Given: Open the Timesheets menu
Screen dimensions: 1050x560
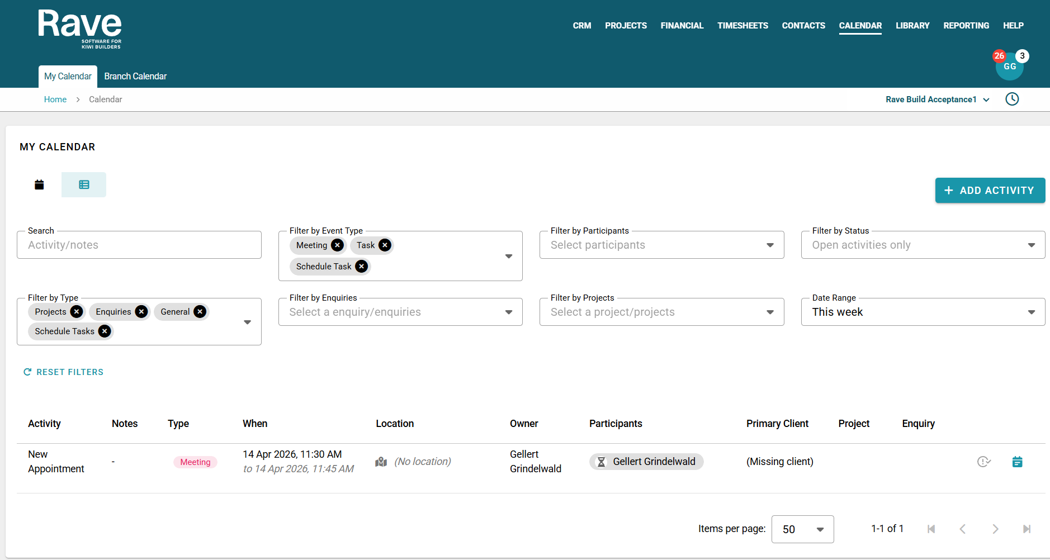Looking at the screenshot, I should [742, 26].
